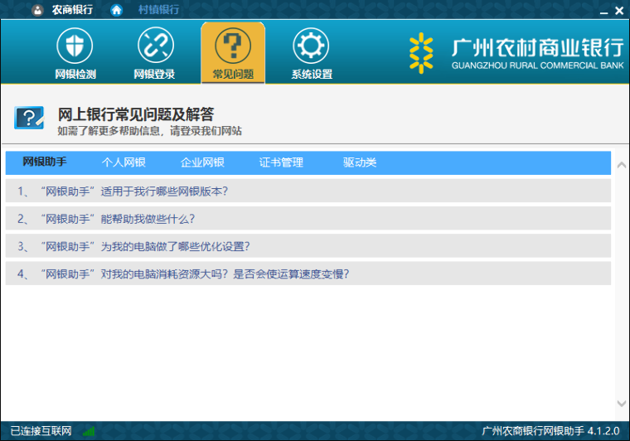Click the FAQ question mark pencil icon
The height and width of the screenshot is (441, 630).
(x=29, y=118)
